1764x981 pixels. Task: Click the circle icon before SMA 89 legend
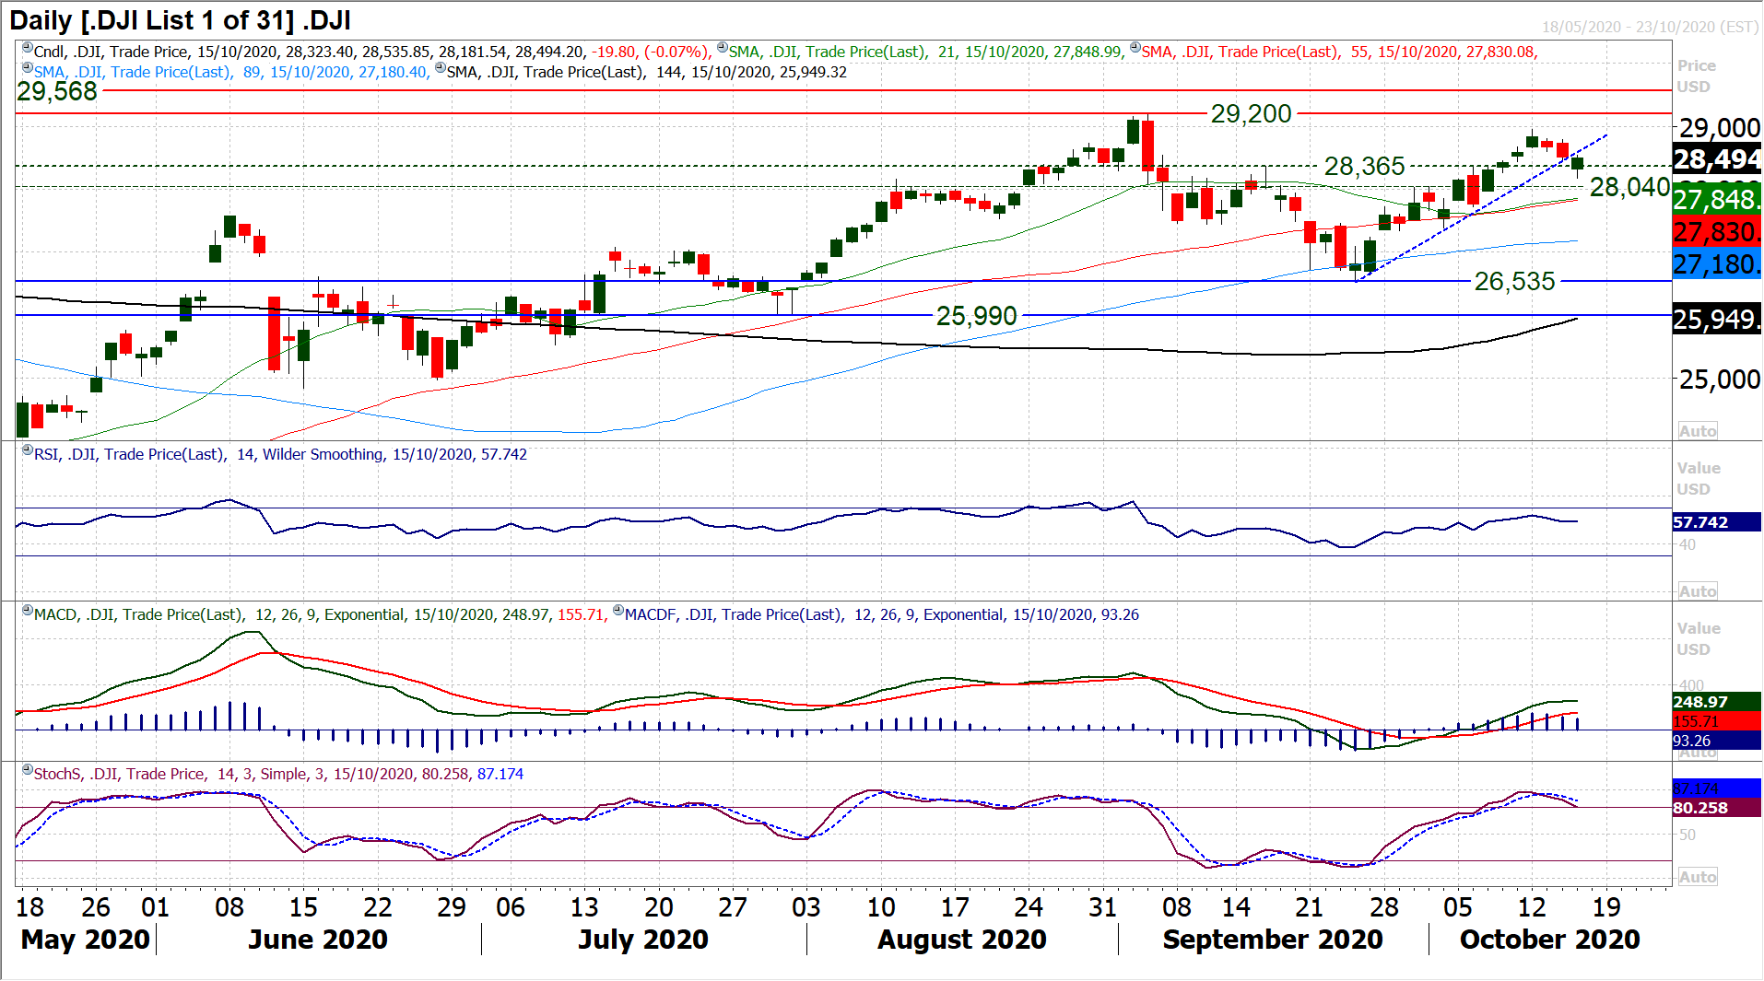[x=28, y=69]
